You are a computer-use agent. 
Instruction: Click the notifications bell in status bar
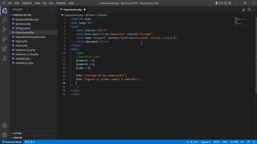point(254,142)
